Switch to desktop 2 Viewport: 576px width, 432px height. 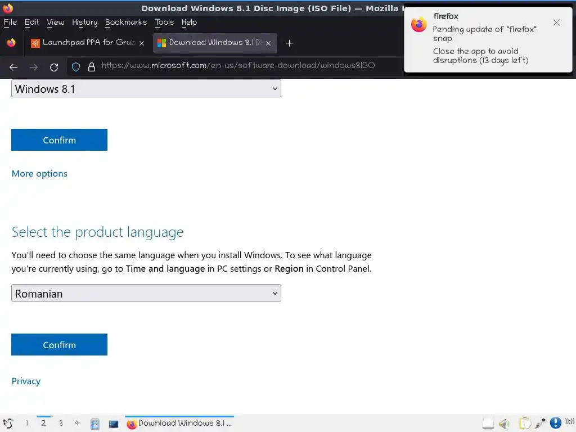point(43,423)
